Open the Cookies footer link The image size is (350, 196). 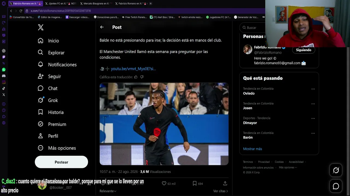point(279,162)
